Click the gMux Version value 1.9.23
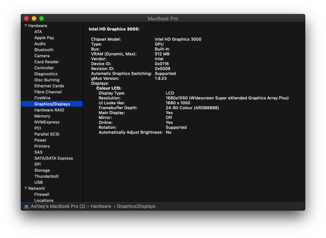326x238 pixels. (x=161, y=78)
